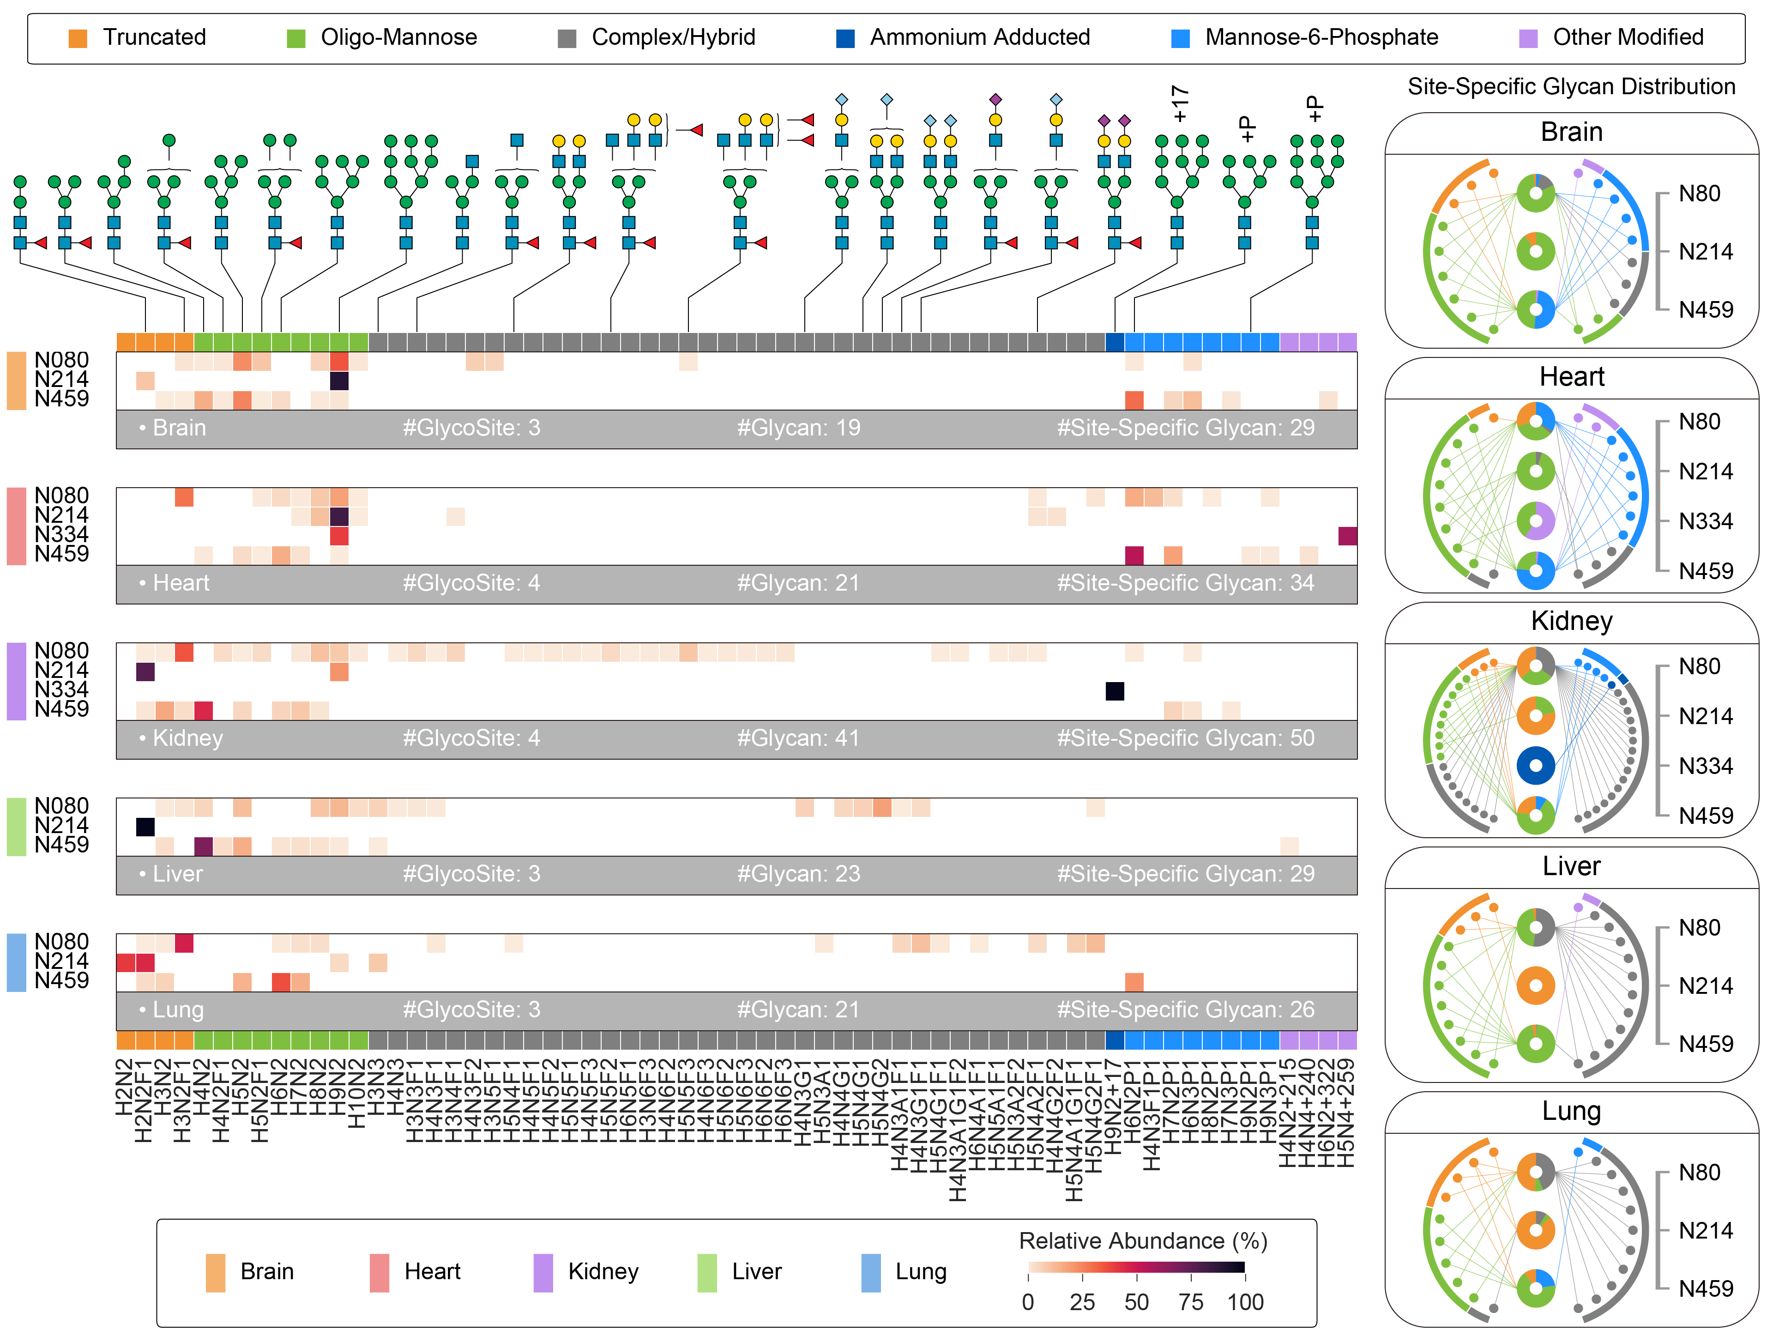Click the purple Other Modified swatch
The image size is (1773, 1330).
point(1528,38)
